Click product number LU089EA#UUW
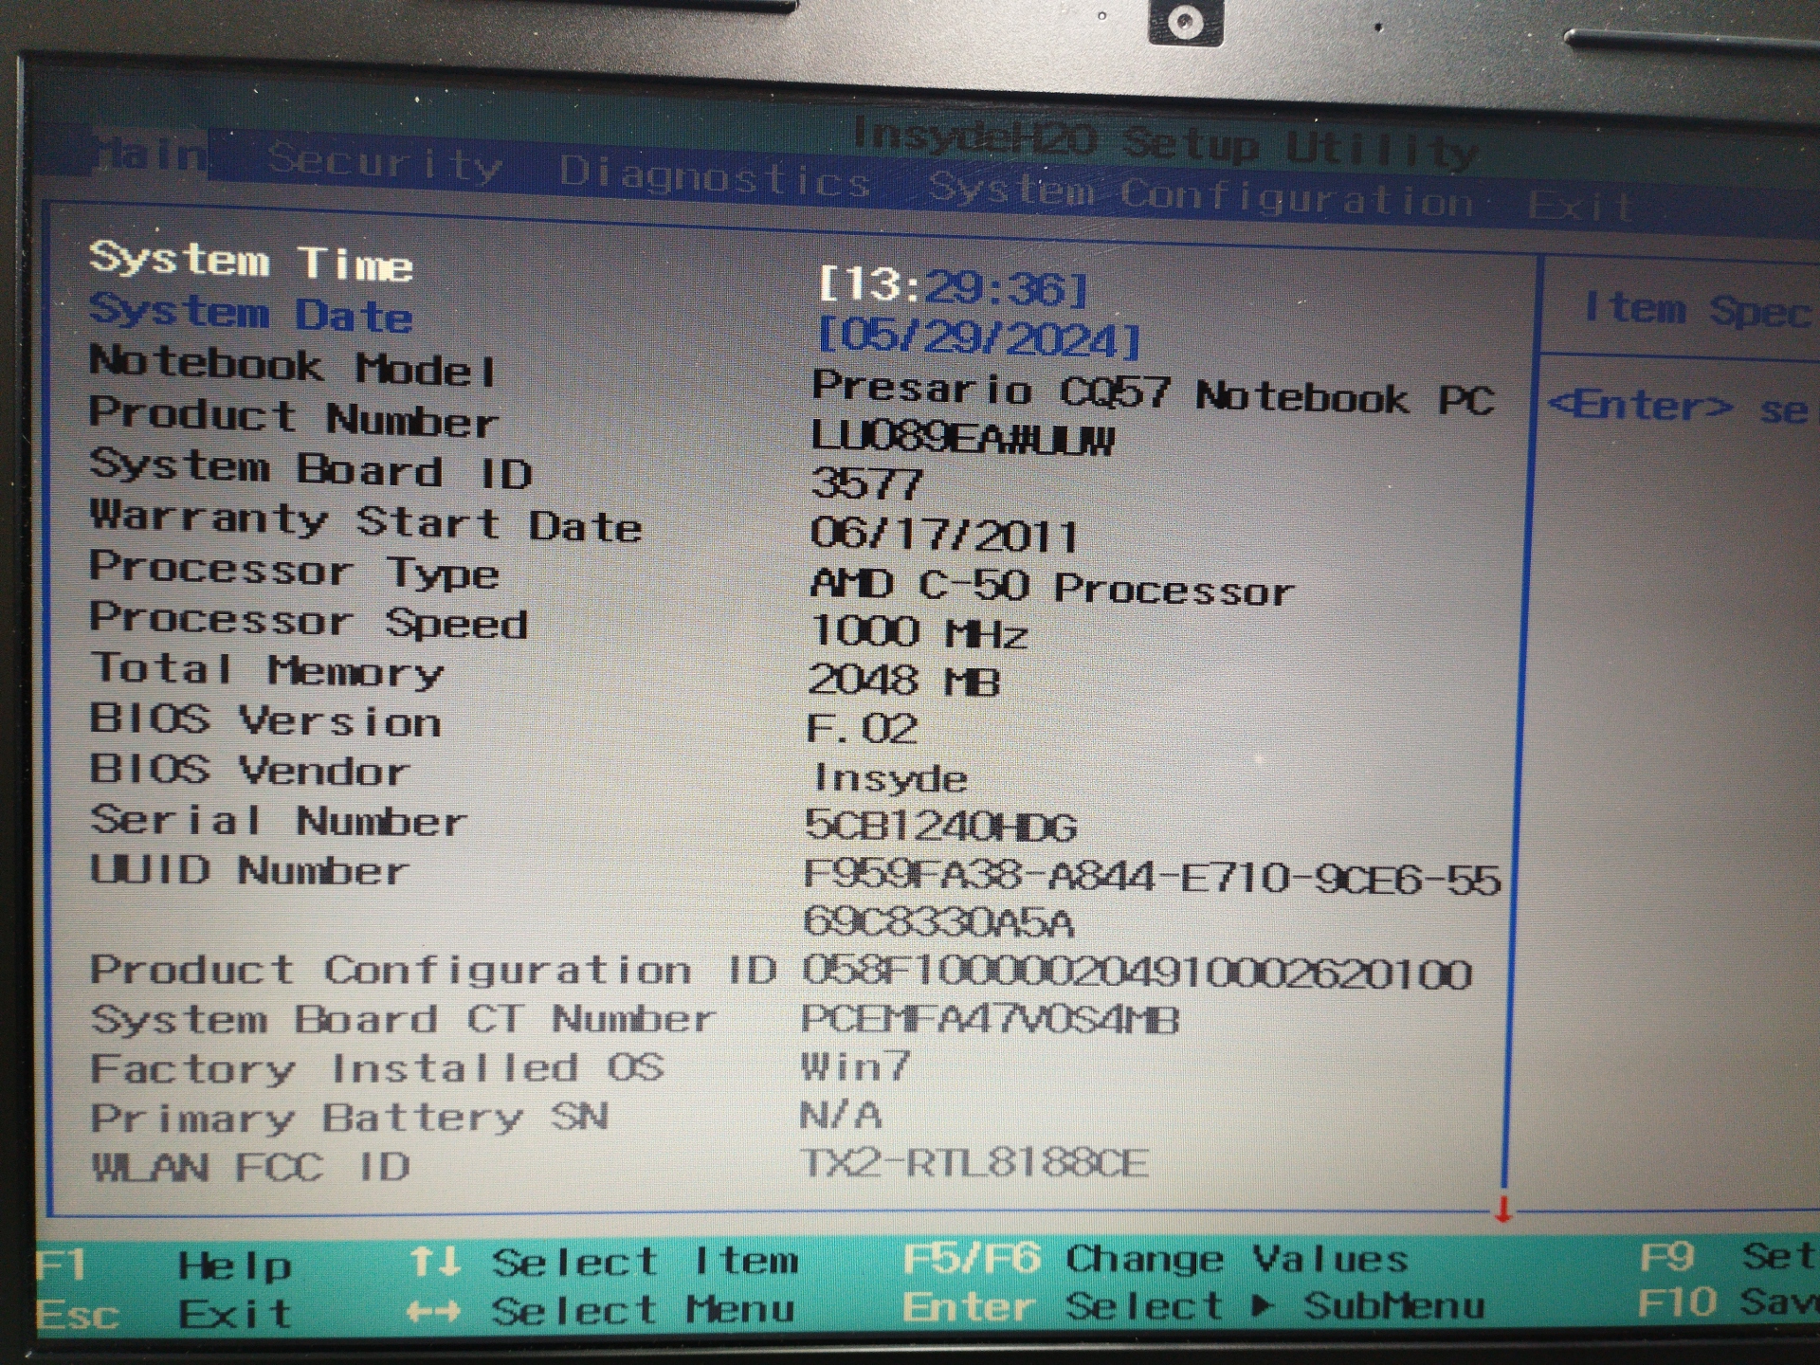 tap(963, 437)
